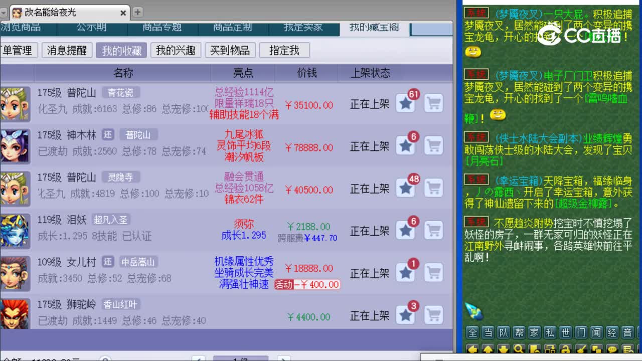Click the 亮点 column header
642x361 pixels.
pyautogui.click(x=243, y=73)
